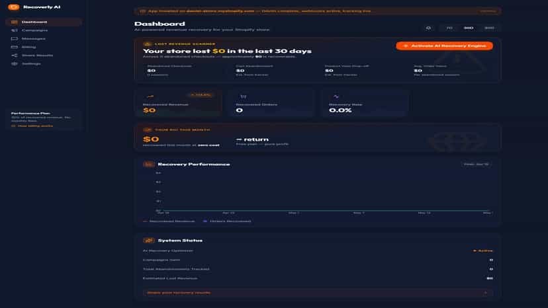Expand Share your recovery results row
548x308 pixels.
coord(318,293)
